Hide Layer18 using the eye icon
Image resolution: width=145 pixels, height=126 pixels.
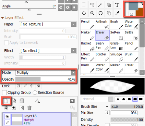click(x=7, y=116)
